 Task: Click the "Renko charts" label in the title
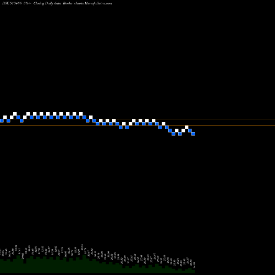[x=73, y=3]
